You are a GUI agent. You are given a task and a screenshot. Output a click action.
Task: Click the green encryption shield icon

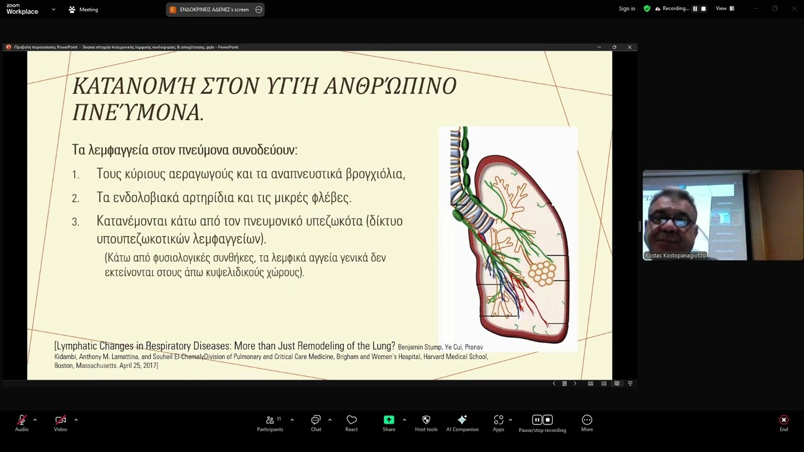coord(647,9)
